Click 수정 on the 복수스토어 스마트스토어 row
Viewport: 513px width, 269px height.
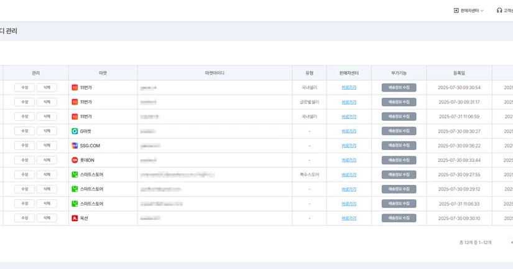(x=24, y=174)
